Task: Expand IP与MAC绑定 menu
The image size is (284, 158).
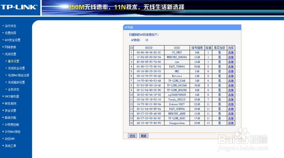Action: click(12, 131)
